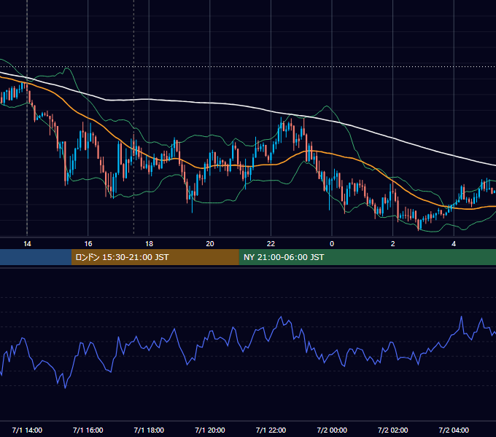Click the 7/2 04:00 time label
The width and height of the screenshot is (496, 437).
coord(454,430)
